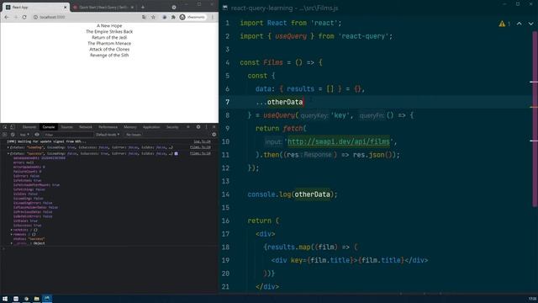
Task: Open Films.js source link for loading log
Action: [x=200, y=147]
